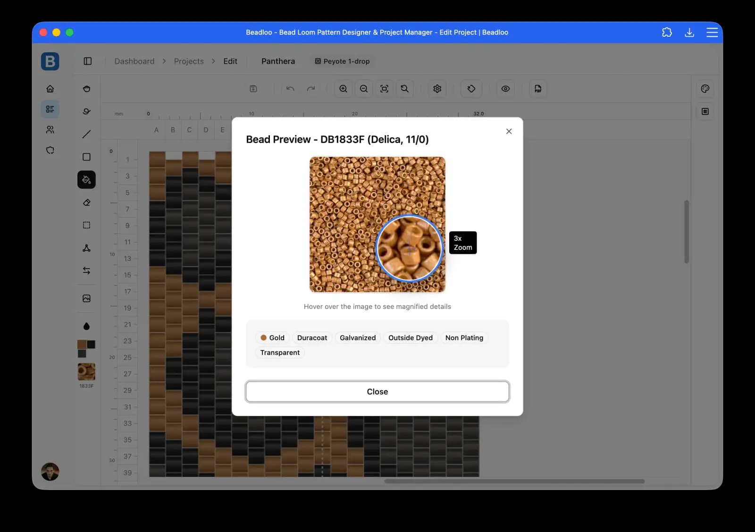
Task: Toggle the eye preview visibility
Action: point(505,89)
